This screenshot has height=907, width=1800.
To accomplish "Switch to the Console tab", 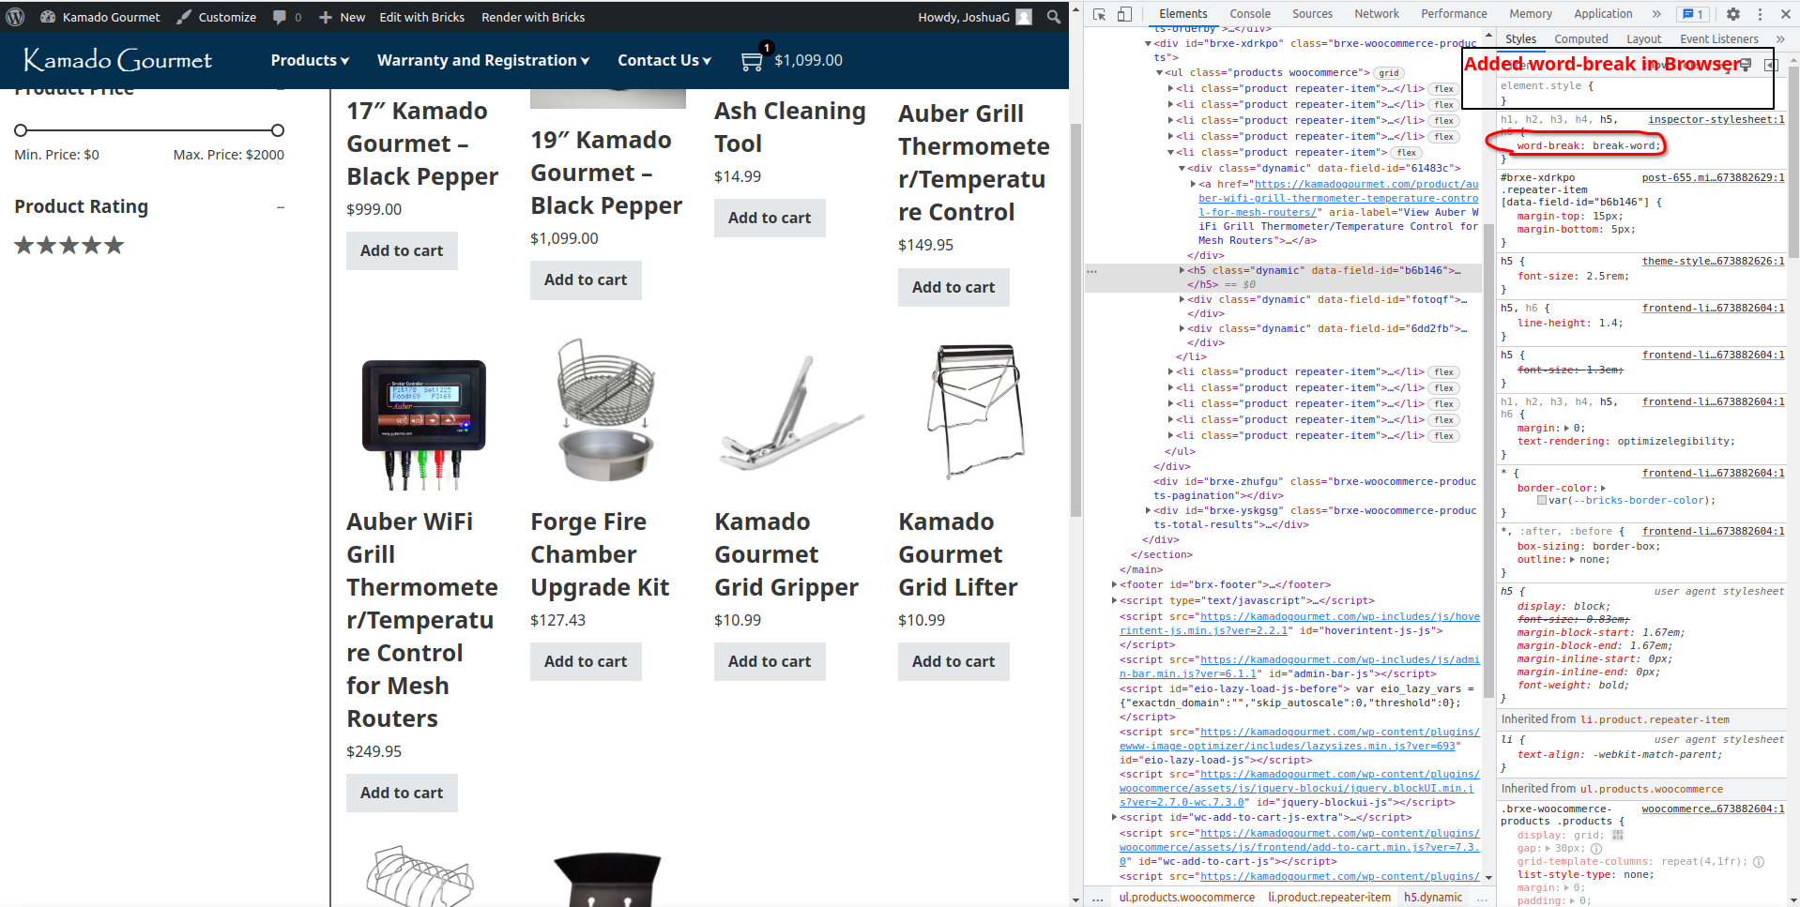I will pos(1250,14).
